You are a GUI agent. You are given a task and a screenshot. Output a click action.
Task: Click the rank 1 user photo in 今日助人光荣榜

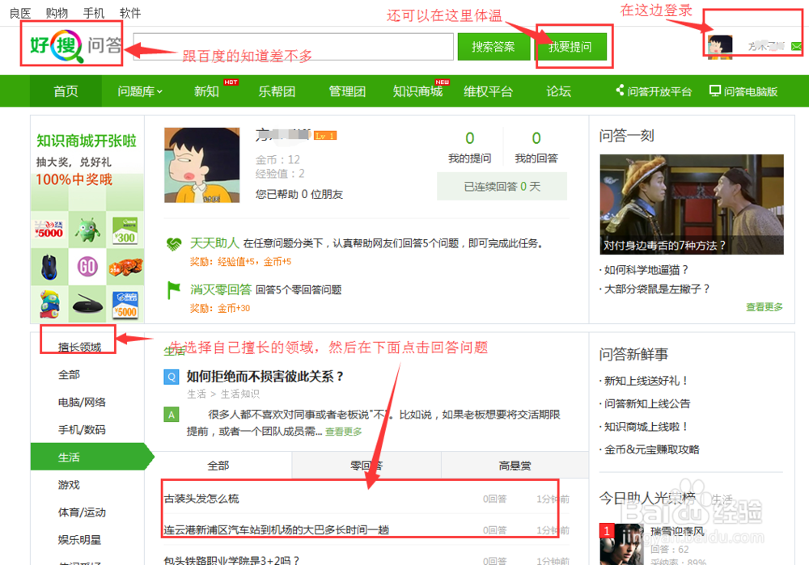pos(621,544)
